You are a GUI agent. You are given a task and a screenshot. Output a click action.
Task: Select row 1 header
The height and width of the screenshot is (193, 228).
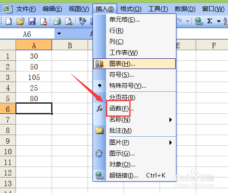tap(8, 56)
